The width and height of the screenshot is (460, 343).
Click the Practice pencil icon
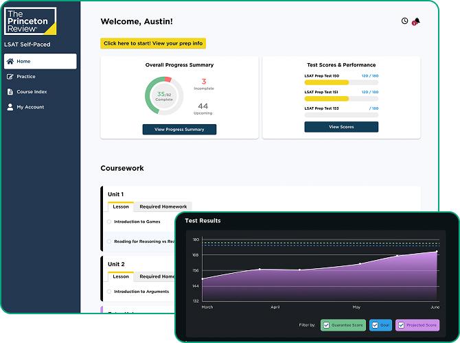tap(10, 77)
